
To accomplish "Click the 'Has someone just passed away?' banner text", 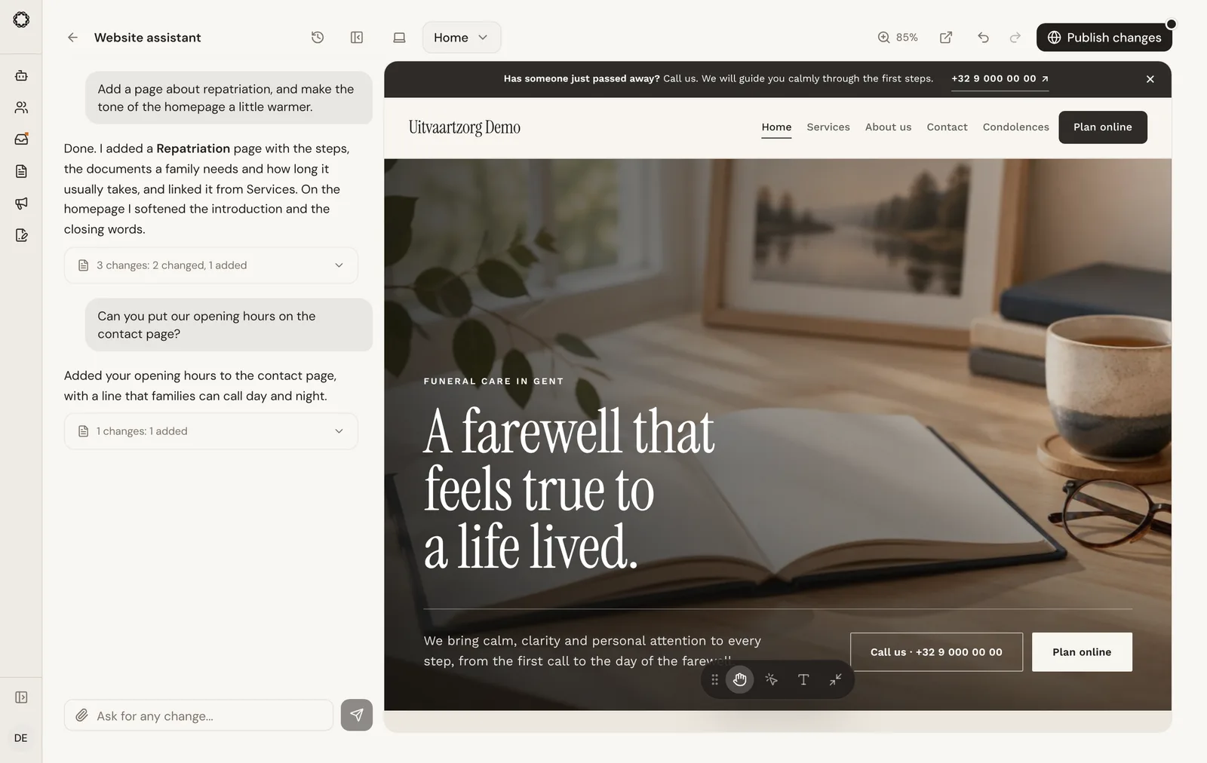I will pos(582,78).
